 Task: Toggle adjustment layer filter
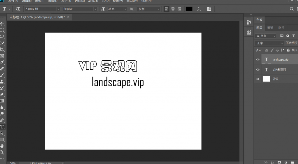coord(288,36)
